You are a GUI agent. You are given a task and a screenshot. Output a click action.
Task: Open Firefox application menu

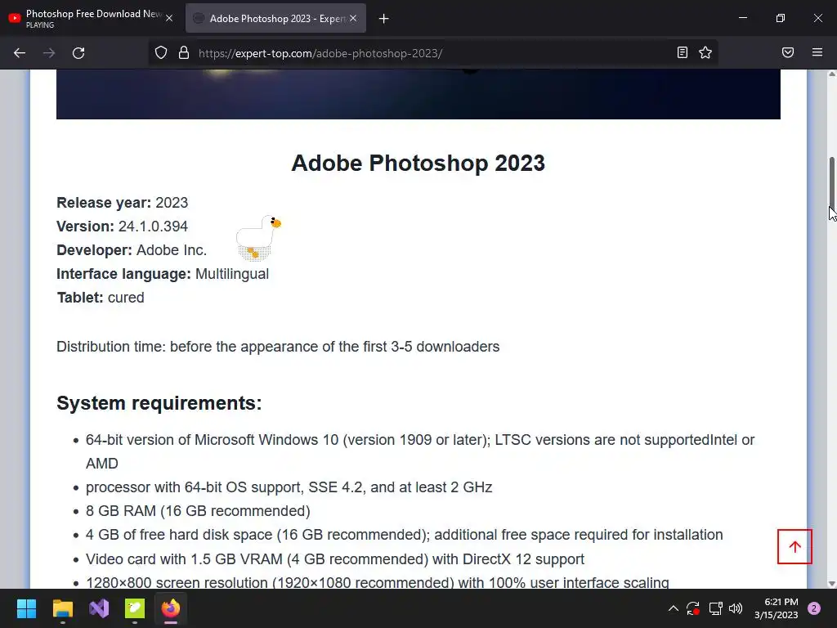(x=817, y=52)
